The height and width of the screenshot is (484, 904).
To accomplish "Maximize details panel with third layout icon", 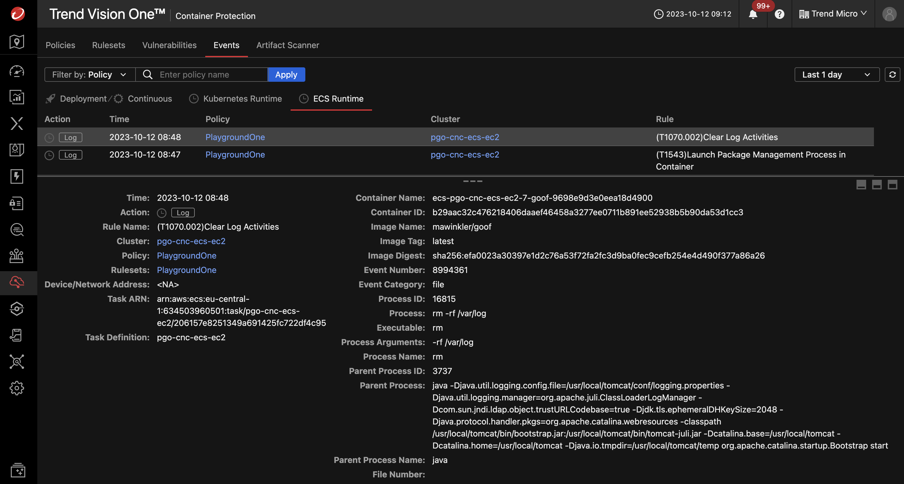I will [x=892, y=185].
